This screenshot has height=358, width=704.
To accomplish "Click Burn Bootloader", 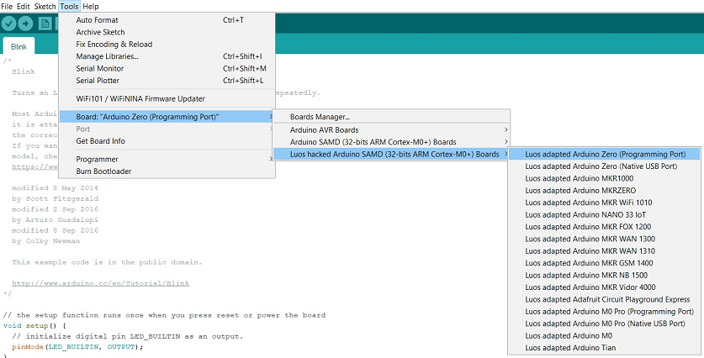I will click(x=103, y=171).
